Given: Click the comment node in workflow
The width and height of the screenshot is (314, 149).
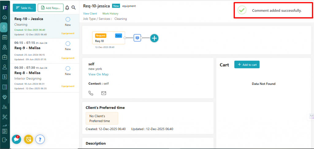Looking at the screenshot, I should [x=137, y=38].
